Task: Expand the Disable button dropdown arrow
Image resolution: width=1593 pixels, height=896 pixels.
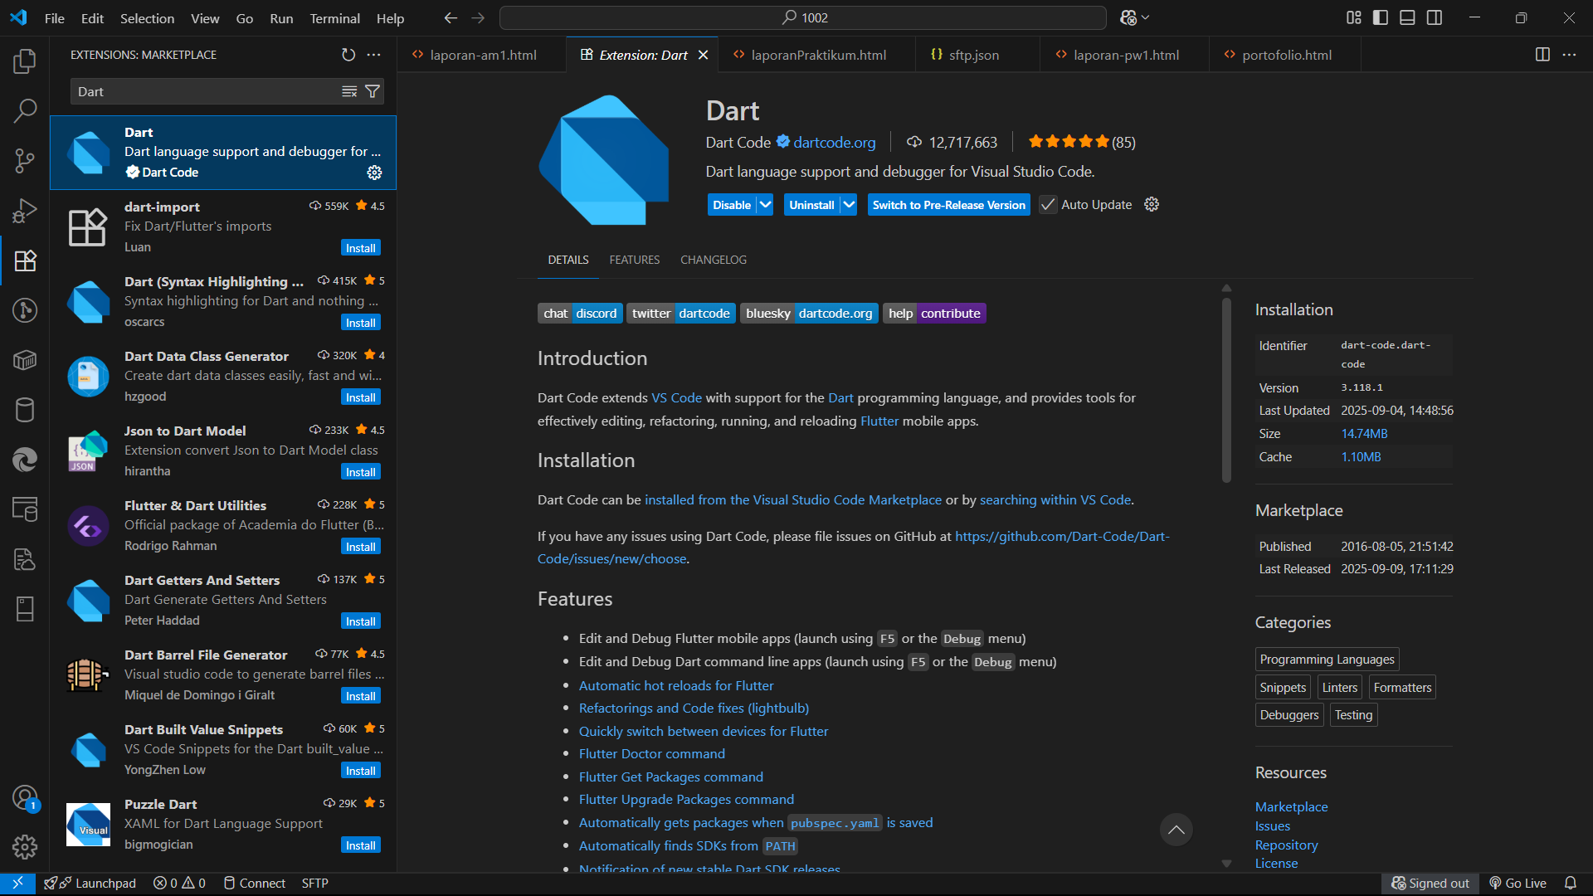Action: (765, 205)
